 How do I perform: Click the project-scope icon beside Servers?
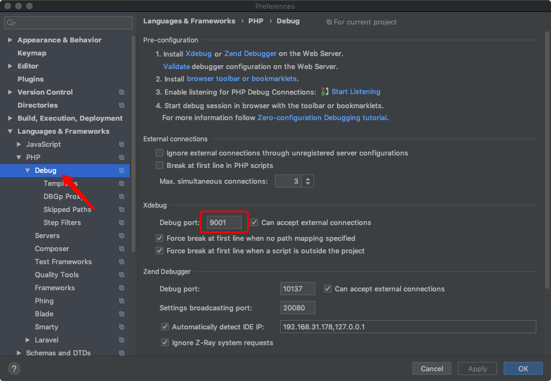(121, 235)
